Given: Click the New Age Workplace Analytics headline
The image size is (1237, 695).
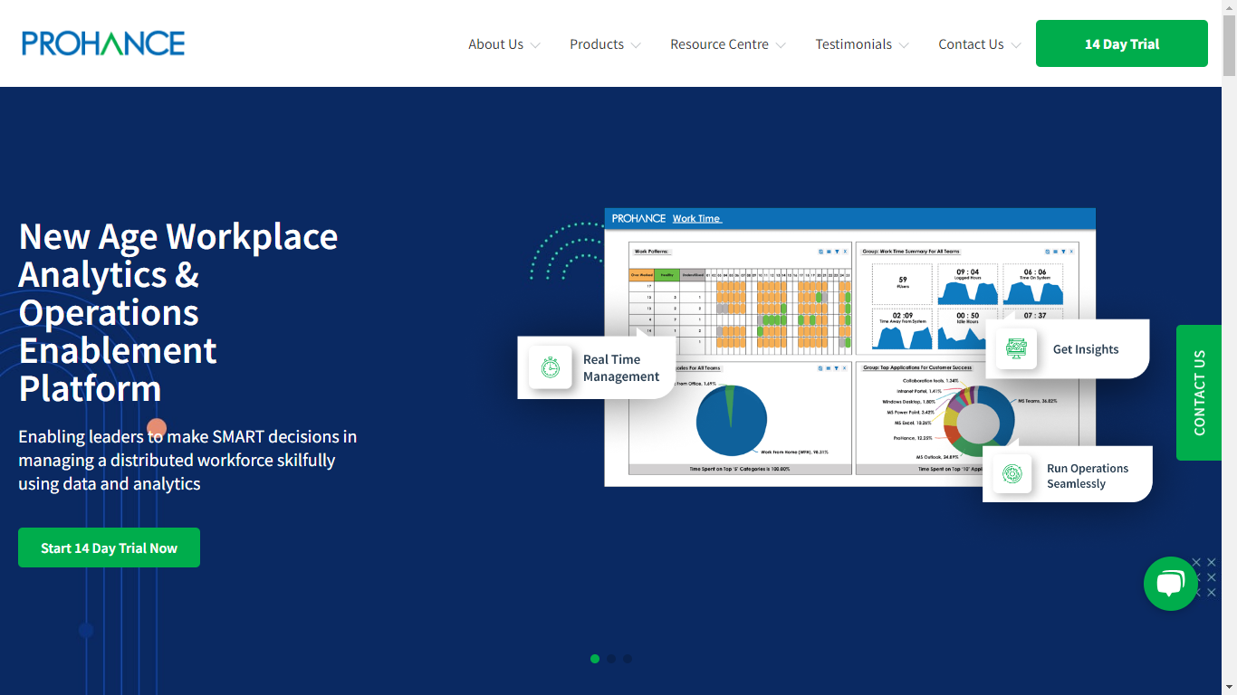Looking at the screenshot, I should pyautogui.click(x=178, y=312).
